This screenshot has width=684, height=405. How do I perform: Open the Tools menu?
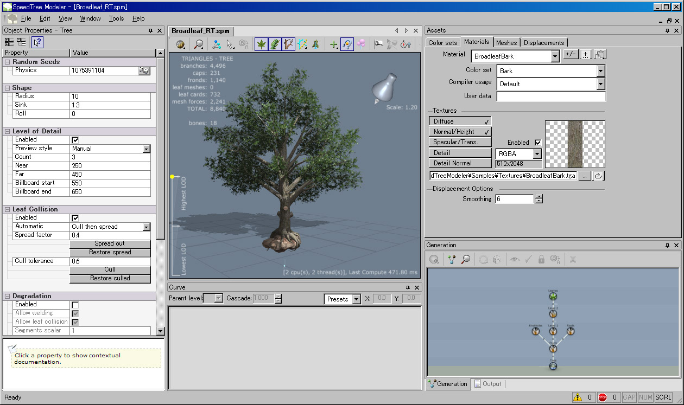pyautogui.click(x=116, y=18)
